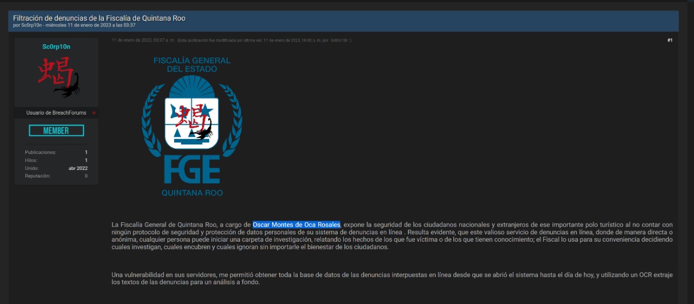Open Sc0rp10n username in profile sidebar
This screenshot has height=304, width=694.
[x=56, y=47]
